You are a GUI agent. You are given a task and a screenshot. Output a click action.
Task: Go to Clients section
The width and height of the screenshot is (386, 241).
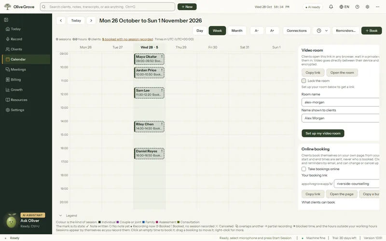tap(26, 49)
